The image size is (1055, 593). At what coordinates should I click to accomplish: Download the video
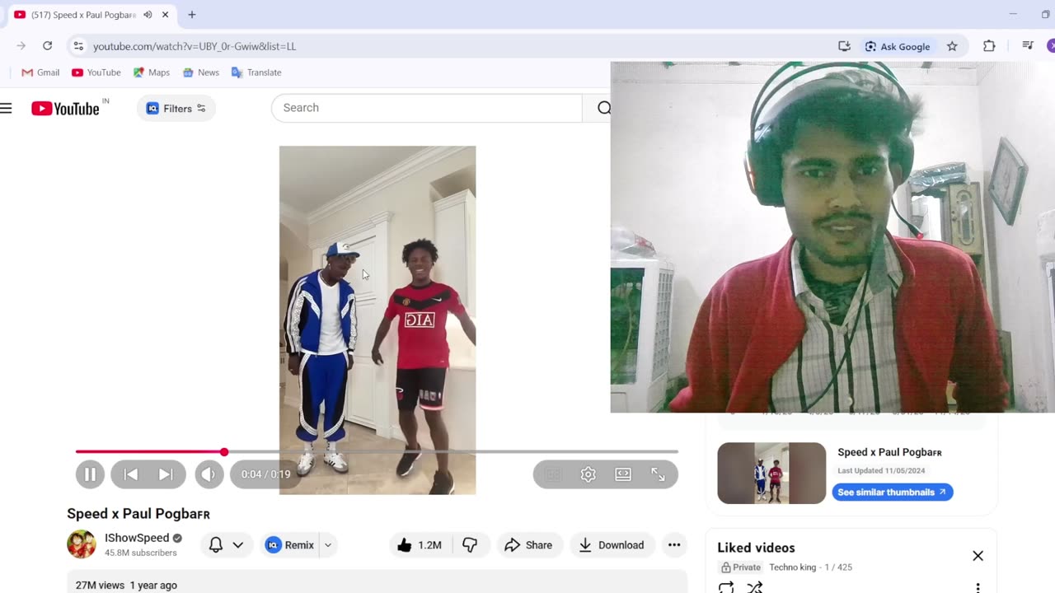612,545
